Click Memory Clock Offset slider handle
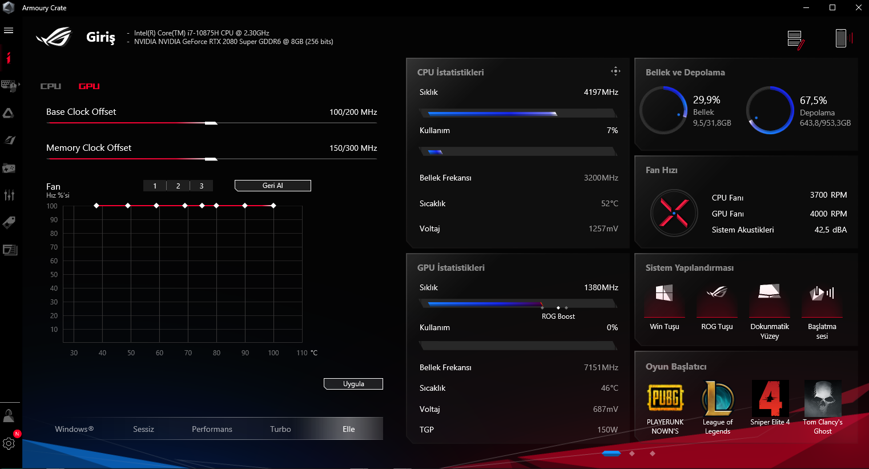869x469 pixels. [x=211, y=159]
